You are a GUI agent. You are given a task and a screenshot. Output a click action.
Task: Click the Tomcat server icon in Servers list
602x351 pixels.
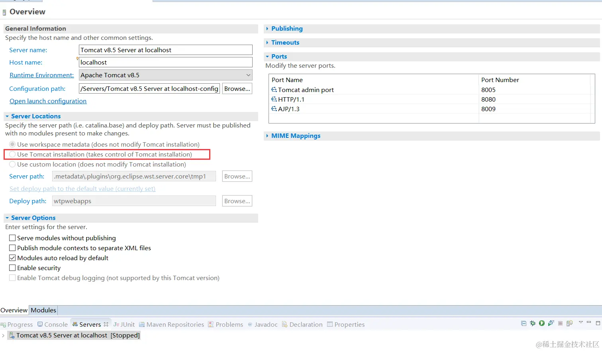(x=12, y=335)
